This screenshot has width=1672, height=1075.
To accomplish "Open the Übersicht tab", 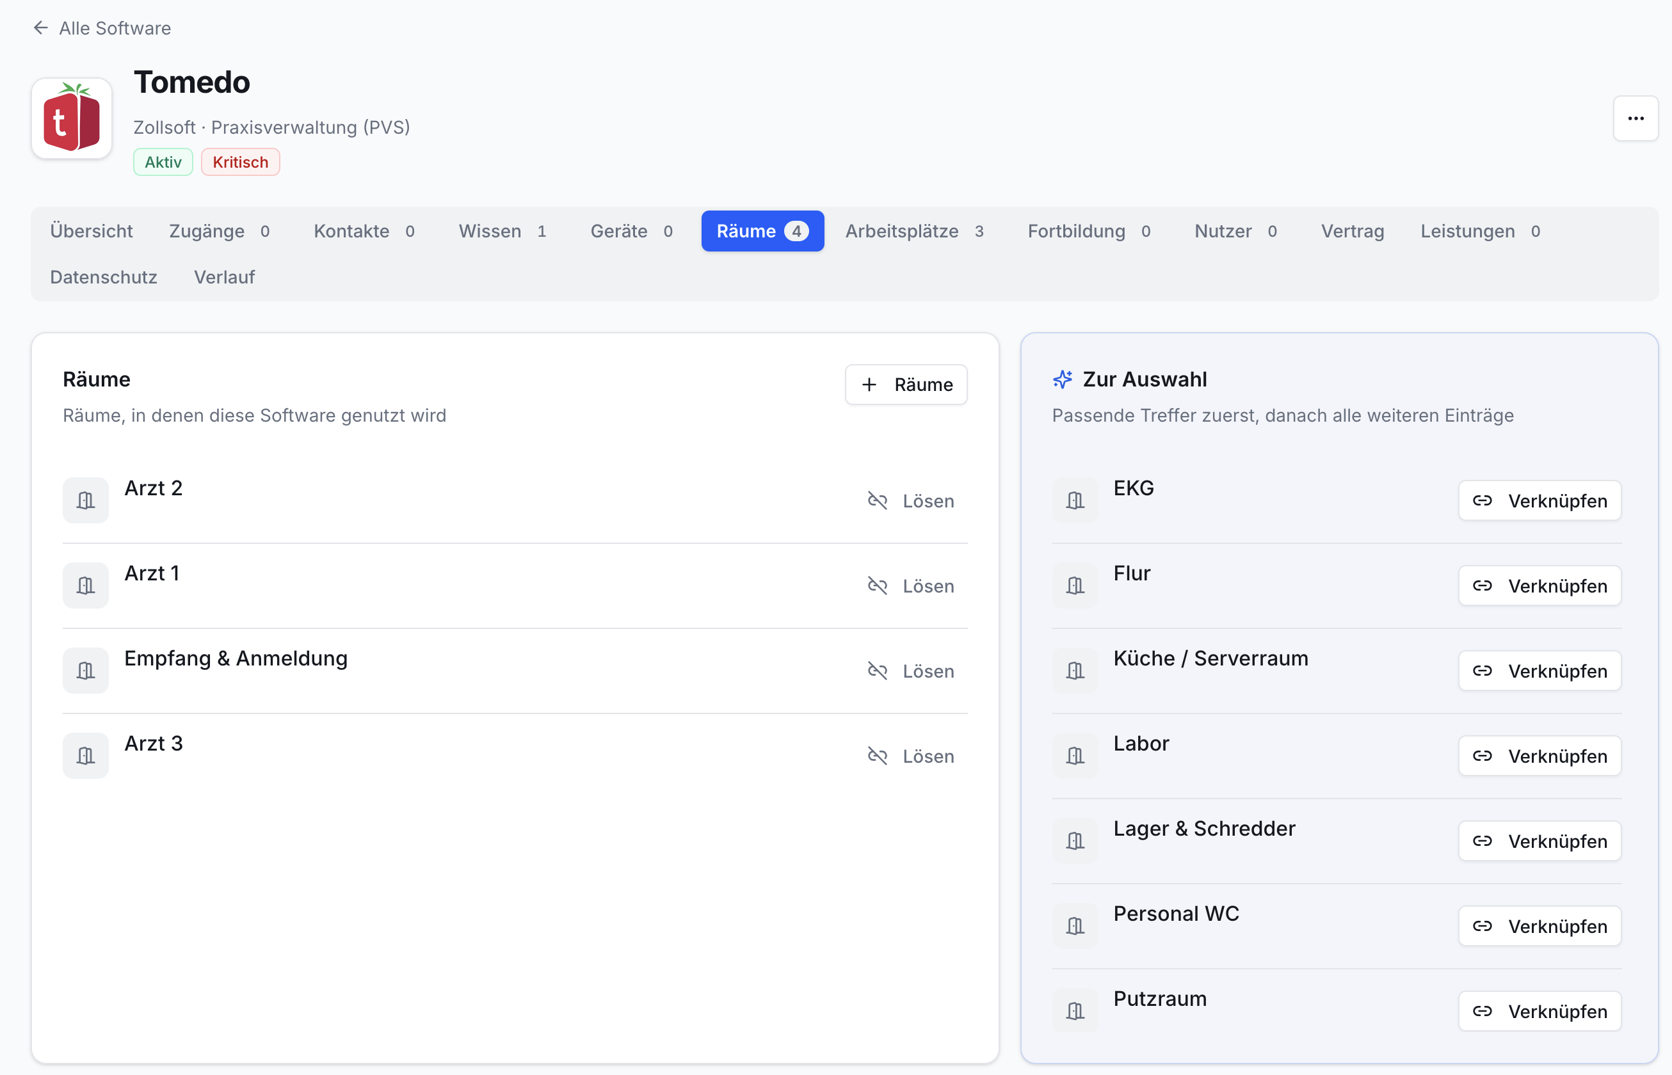I will click(92, 231).
